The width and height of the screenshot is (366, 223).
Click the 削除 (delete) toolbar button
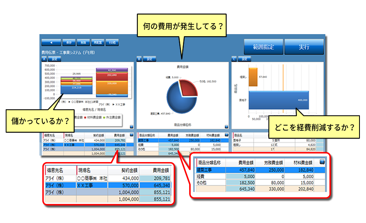[x=83, y=42]
